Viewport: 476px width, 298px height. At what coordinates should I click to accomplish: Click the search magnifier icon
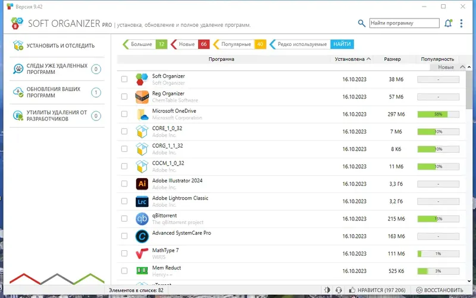361,23
